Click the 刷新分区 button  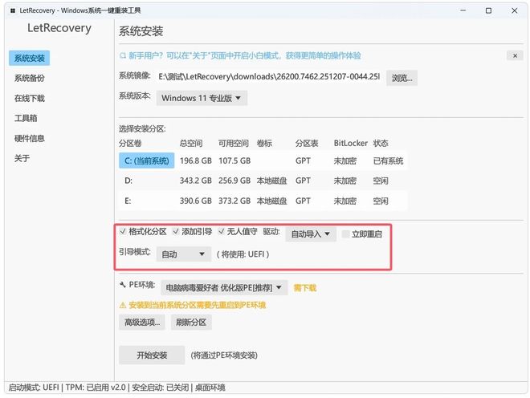tap(191, 323)
